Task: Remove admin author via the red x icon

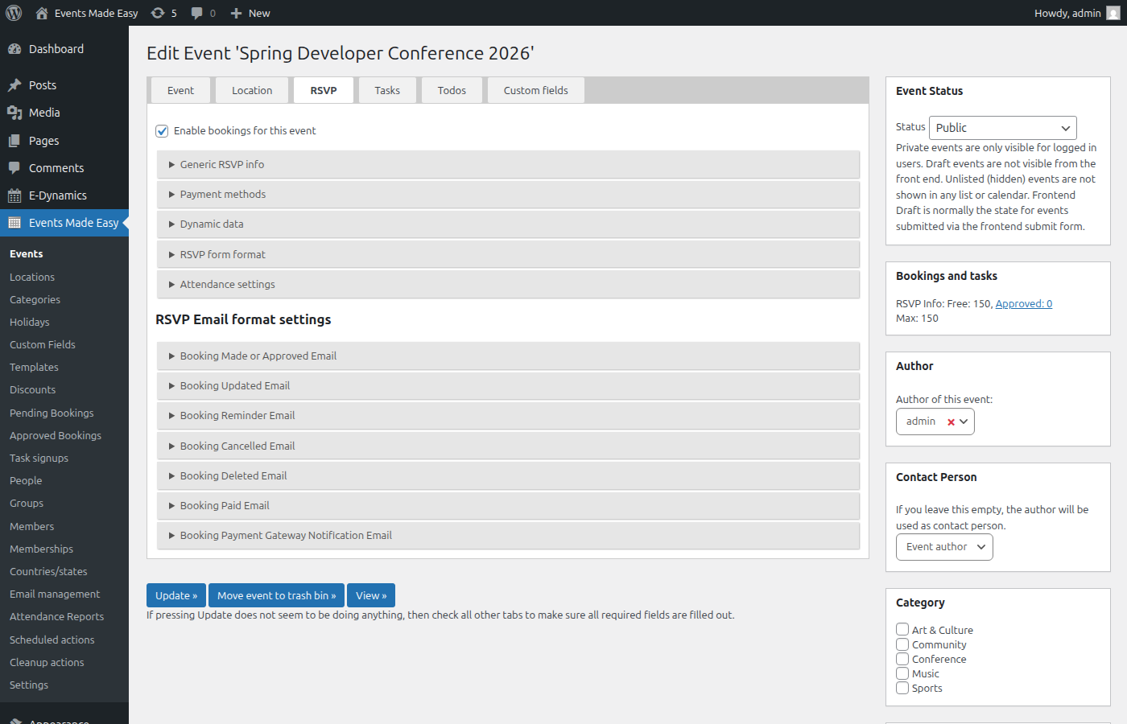Action: [x=951, y=421]
